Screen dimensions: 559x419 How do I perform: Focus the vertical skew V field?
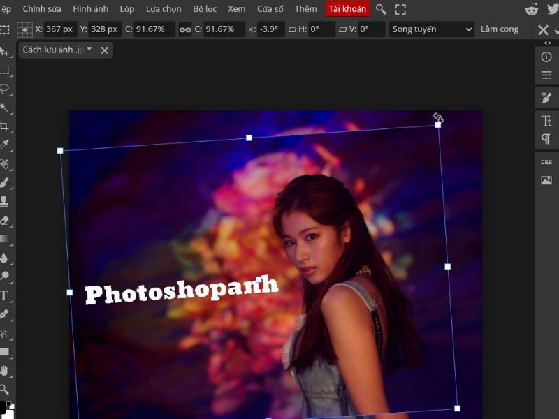372,29
